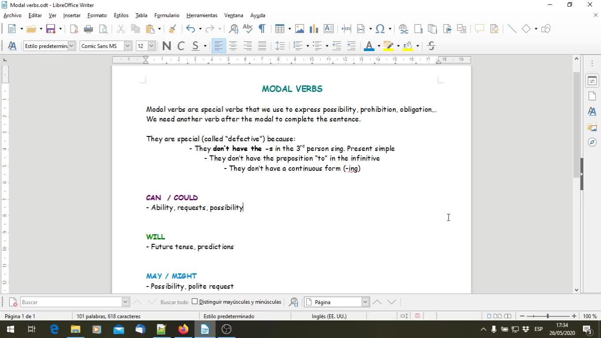Click the Insert image icon
The height and width of the screenshot is (338, 601).
(300, 29)
